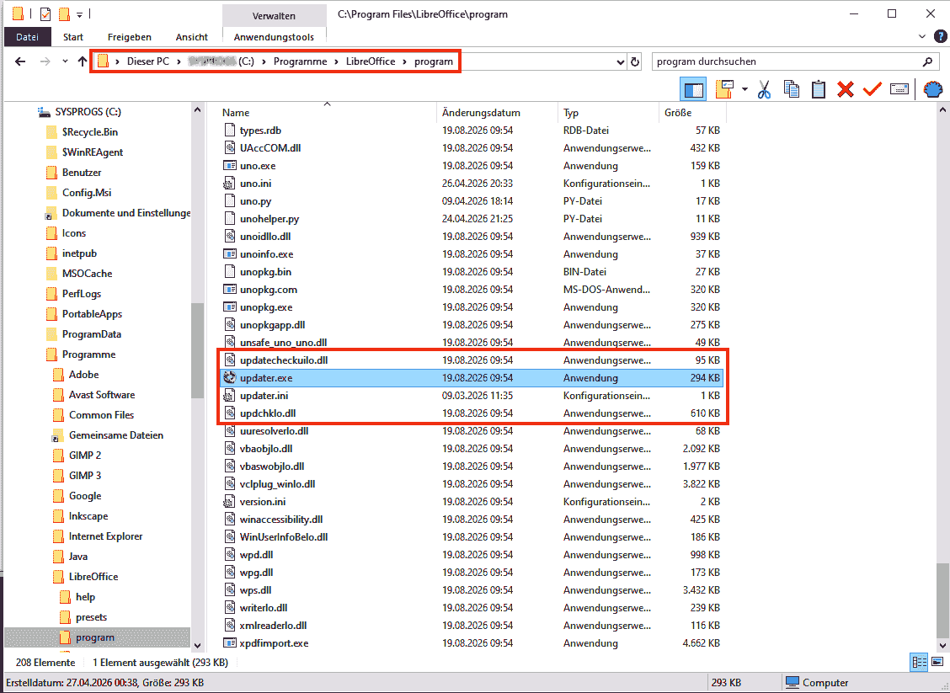The height and width of the screenshot is (693, 950).
Task: Click the help question mark icon
Action: pyautogui.click(x=940, y=37)
